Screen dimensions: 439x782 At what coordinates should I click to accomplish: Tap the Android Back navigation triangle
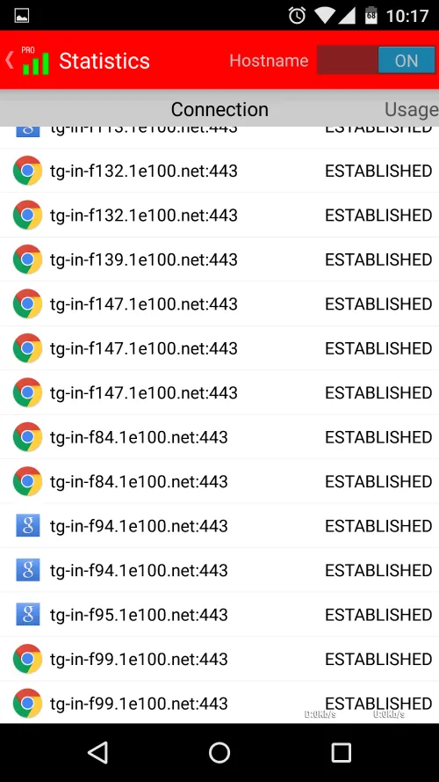[x=97, y=752]
